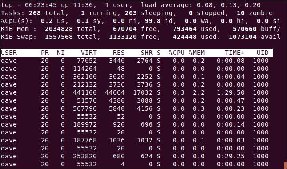Click swap used value 424448
Screen dimensions: 287x169
pyautogui.click(x=185, y=37)
